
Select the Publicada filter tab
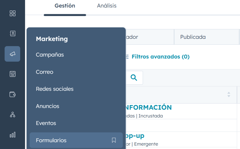click(193, 37)
